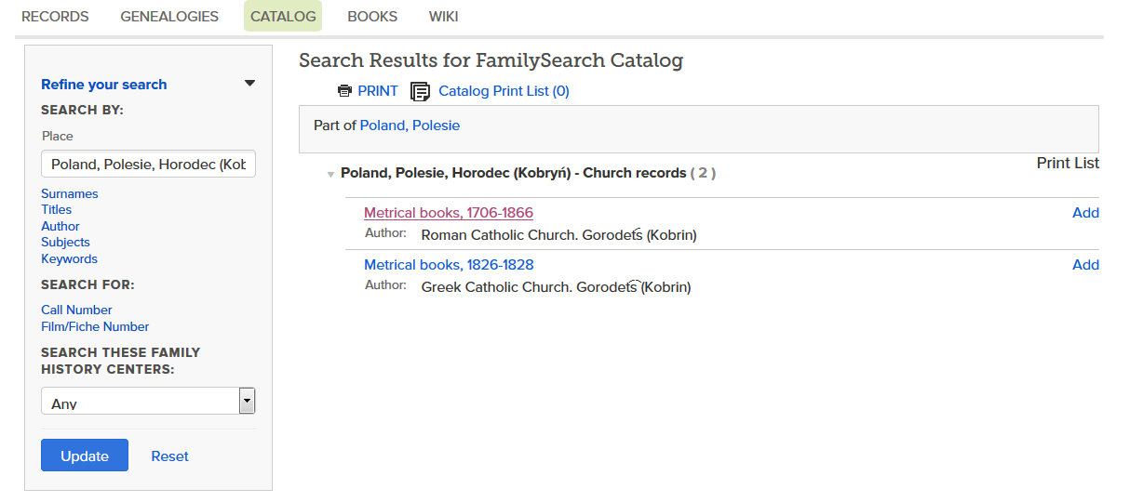Reset the search form
The height and width of the screenshot is (502, 1143).
click(169, 456)
